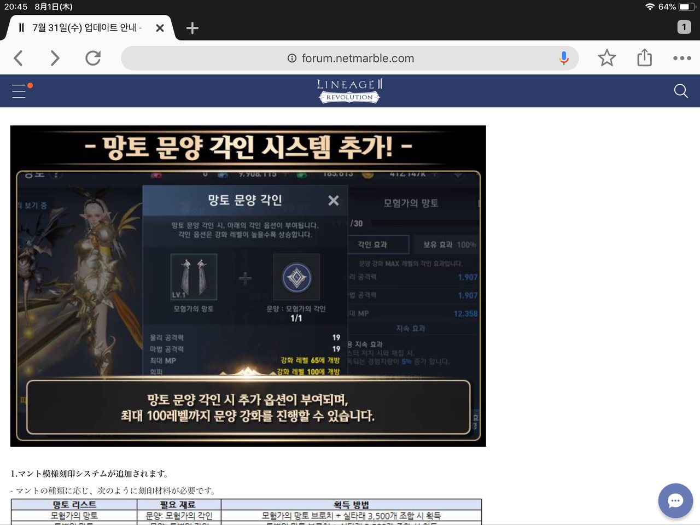Click the 필요 재료 table header
700x525 pixels.
[x=179, y=504]
